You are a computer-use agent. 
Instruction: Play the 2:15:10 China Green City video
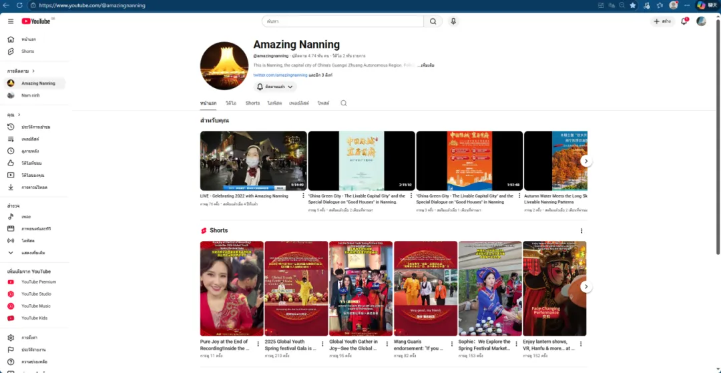pyautogui.click(x=361, y=161)
